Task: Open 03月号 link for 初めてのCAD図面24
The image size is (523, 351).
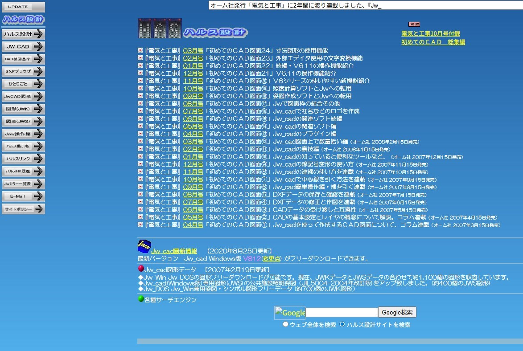Action: 193,51
